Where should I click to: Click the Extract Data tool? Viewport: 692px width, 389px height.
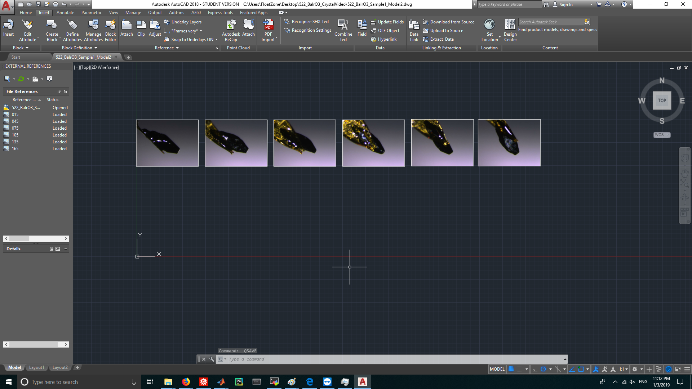[438, 39]
